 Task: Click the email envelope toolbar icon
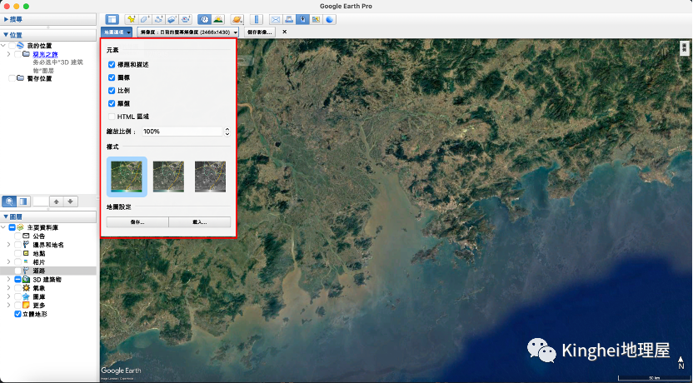[x=275, y=18]
